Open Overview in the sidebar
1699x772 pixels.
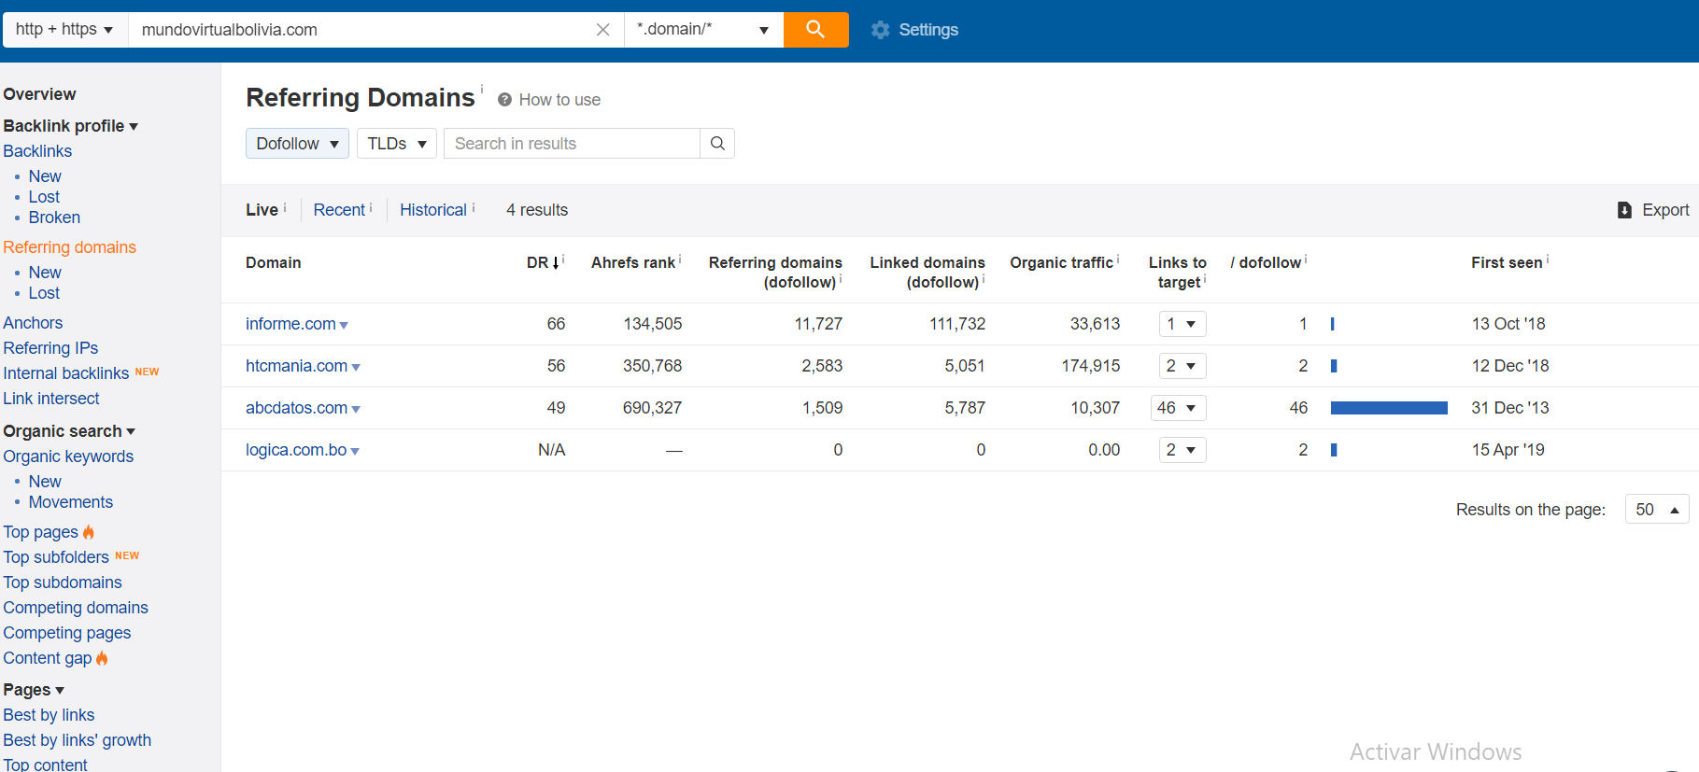point(39,94)
